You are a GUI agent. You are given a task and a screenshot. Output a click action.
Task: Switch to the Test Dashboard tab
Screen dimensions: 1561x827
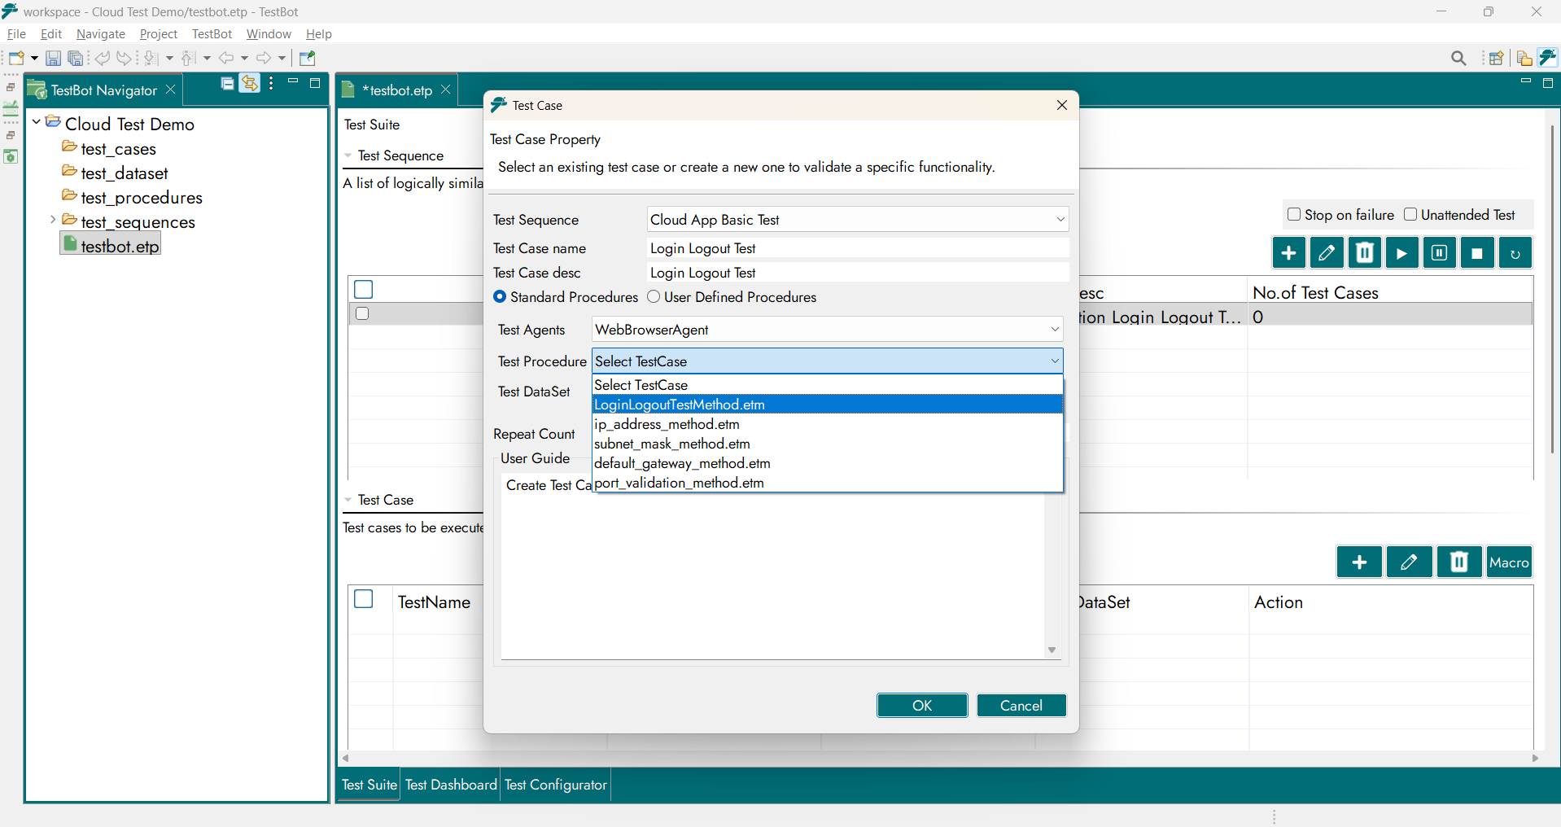(x=451, y=785)
